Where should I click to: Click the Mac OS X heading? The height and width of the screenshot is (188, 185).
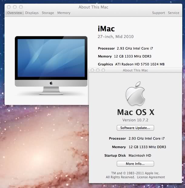click(x=136, y=112)
